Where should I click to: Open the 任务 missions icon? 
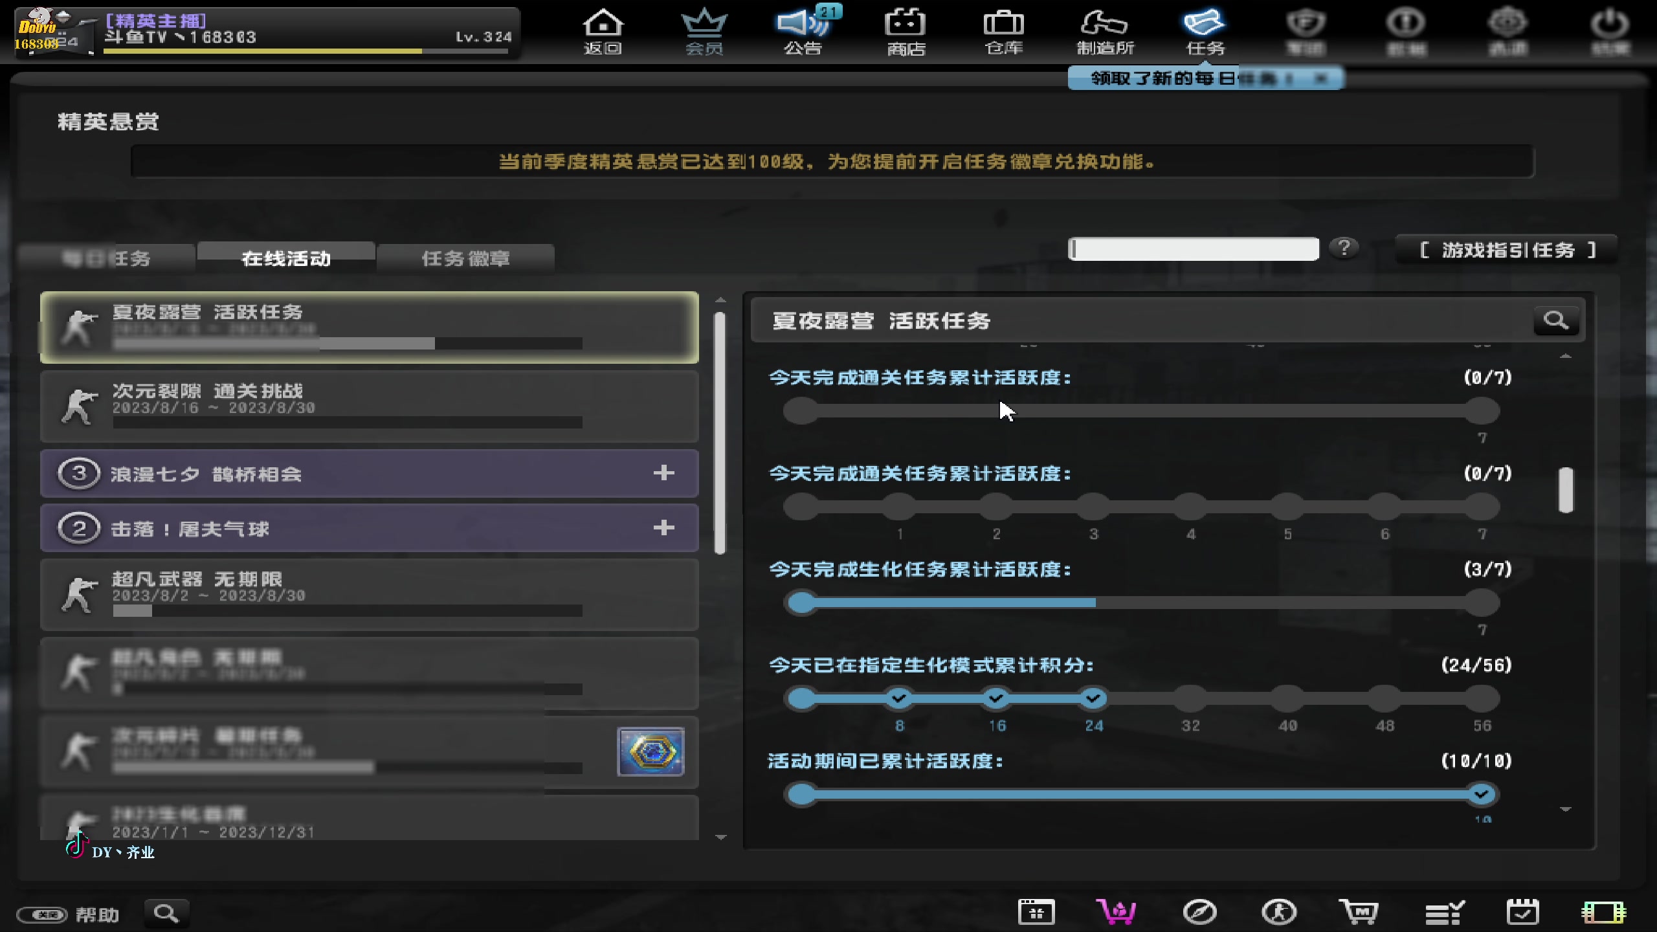tap(1205, 32)
